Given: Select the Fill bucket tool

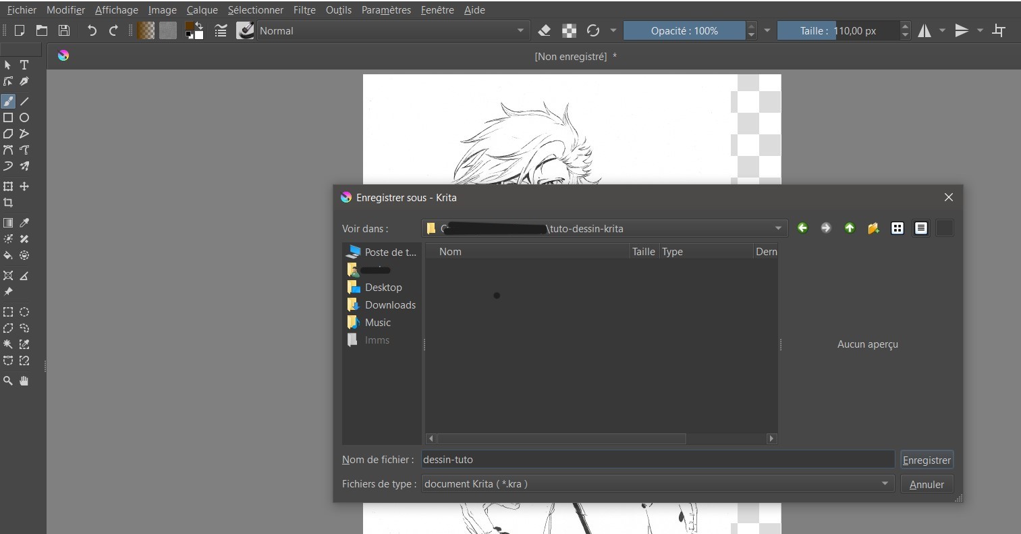Looking at the screenshot, I should click(8, 255).
